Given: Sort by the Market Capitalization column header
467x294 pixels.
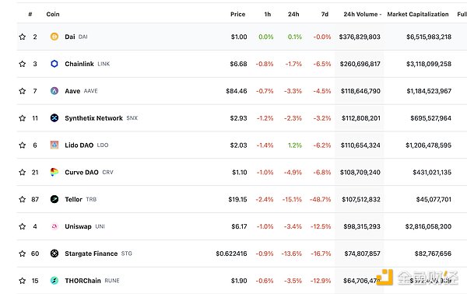Looking at the screenshot, I should [418, 14].
